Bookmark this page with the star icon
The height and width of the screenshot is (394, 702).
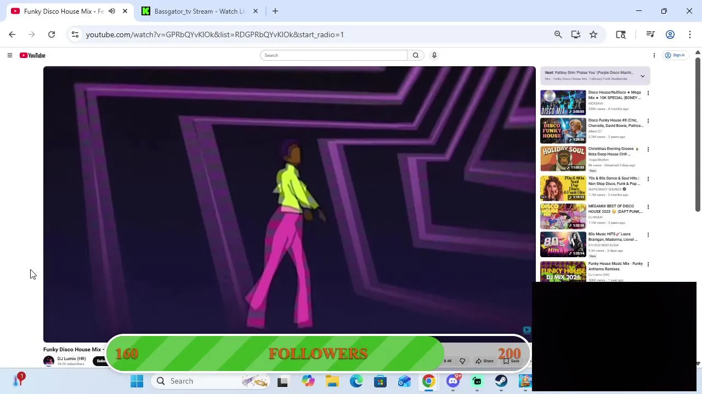click(x=593, y=34)
